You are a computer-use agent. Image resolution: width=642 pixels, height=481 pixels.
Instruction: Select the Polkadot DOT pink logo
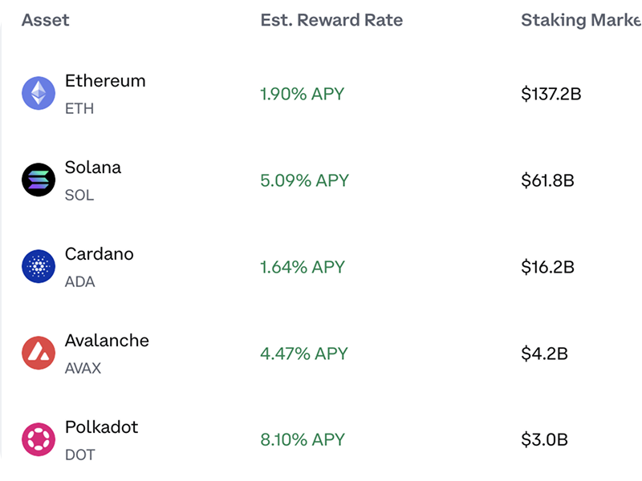click(38, 439)
